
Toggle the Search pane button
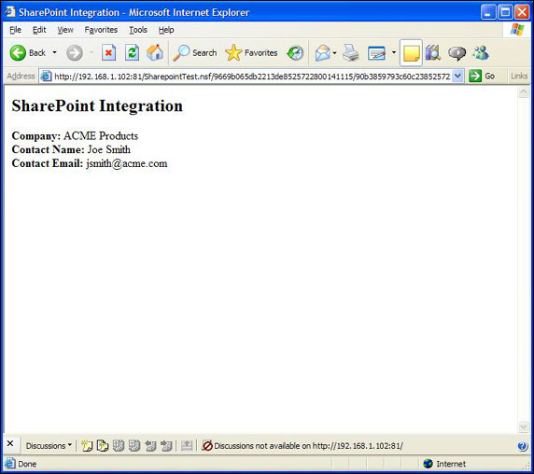[195, 53]
